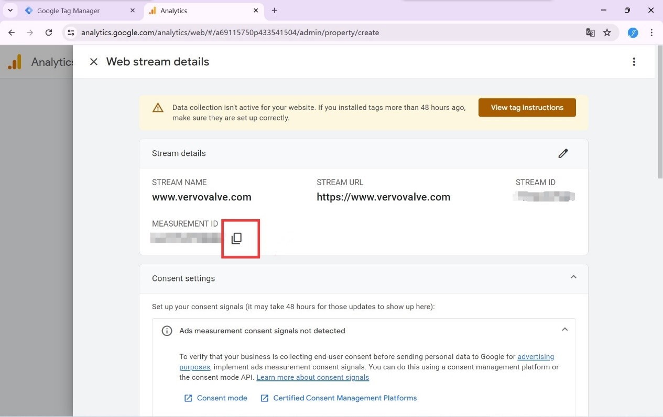Click the external-link icon beside Consent mode
This screenshot has width=663, height=417.
point(188,398)
